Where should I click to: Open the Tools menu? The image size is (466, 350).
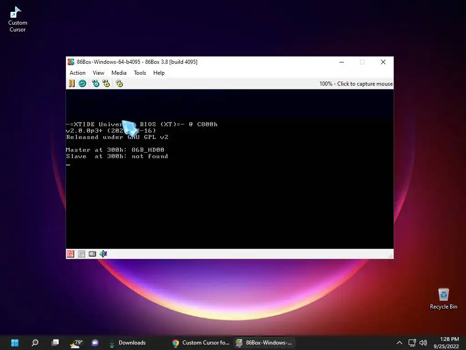140,73
